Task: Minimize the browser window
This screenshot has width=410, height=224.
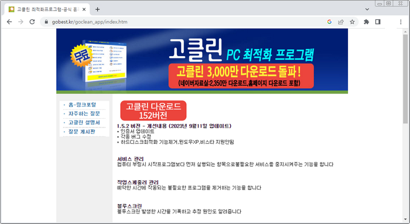Action: [x=380, y=4]
